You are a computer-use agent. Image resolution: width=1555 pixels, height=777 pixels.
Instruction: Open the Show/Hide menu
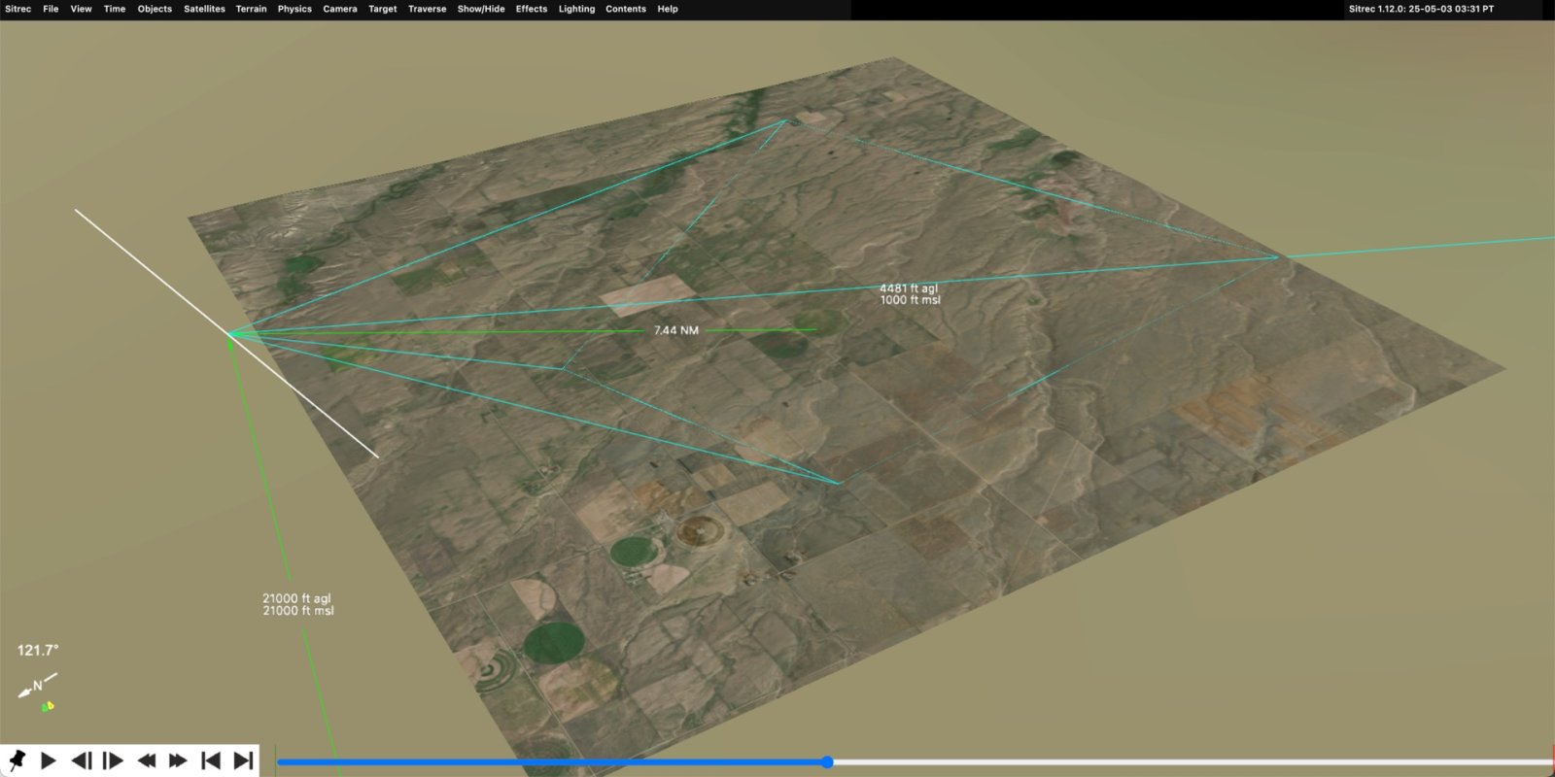(x=481, y=9)
